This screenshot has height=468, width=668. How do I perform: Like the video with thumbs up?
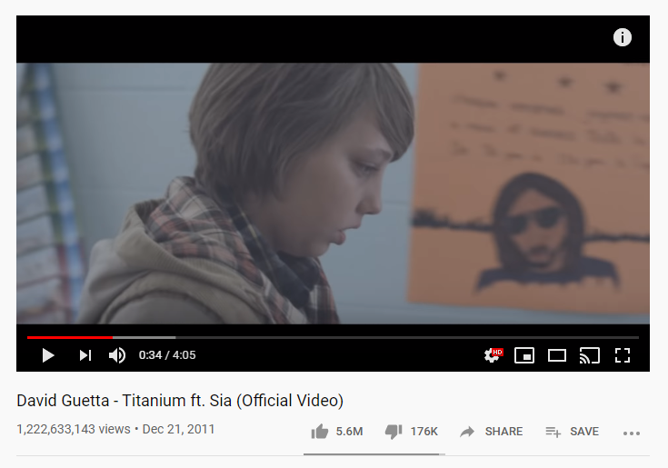click(320, 432)
